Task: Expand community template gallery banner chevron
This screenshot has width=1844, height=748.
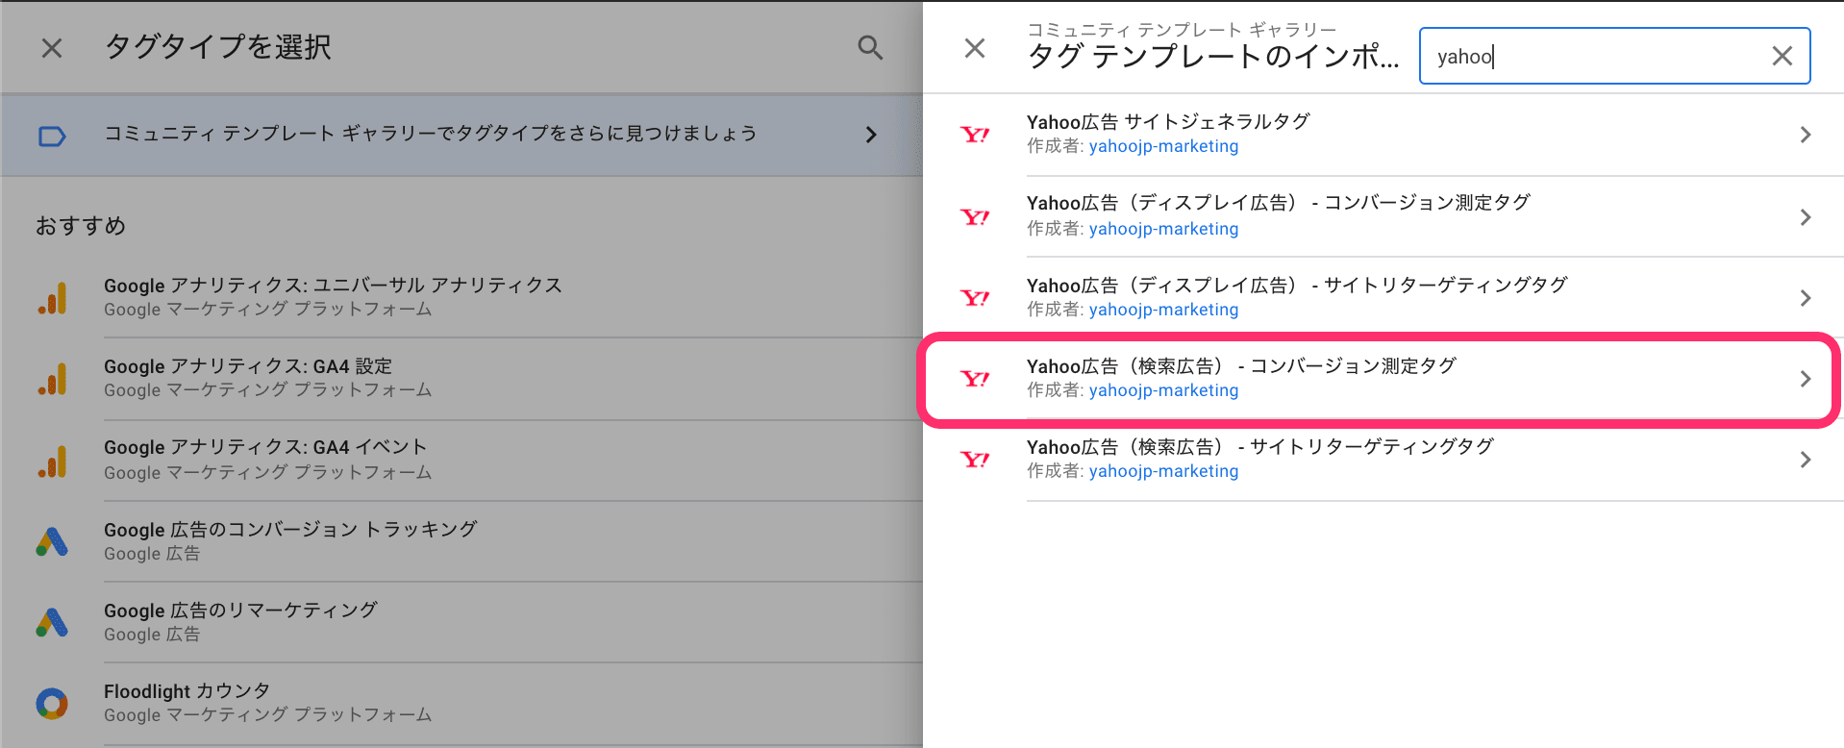Action: click(x=871, y=135)
